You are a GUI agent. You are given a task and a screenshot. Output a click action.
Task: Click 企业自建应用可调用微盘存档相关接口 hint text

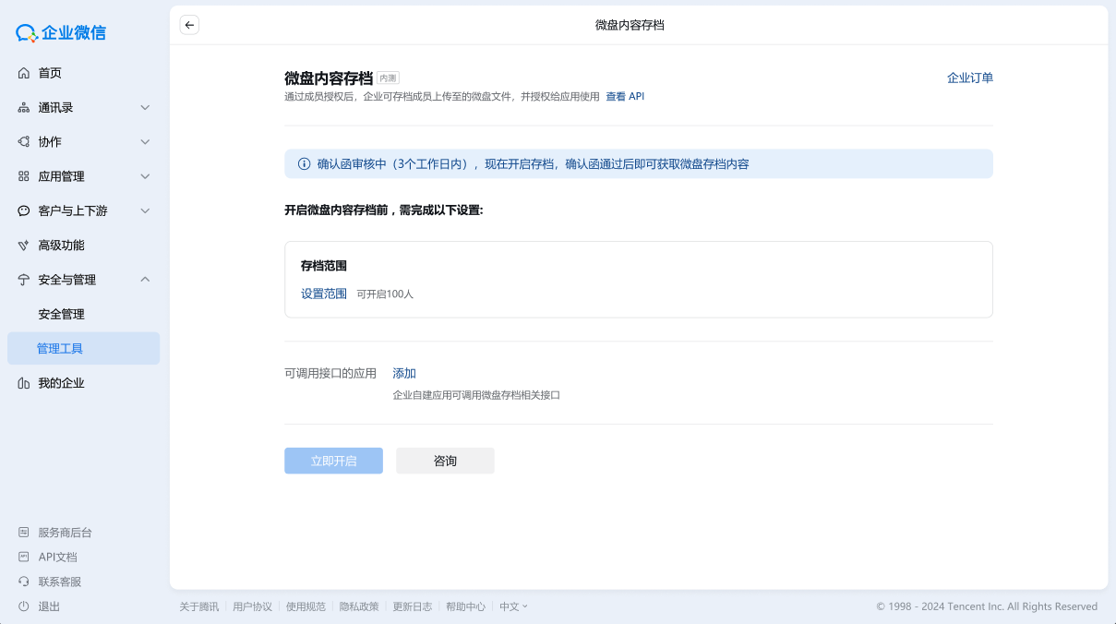point(476,395)
